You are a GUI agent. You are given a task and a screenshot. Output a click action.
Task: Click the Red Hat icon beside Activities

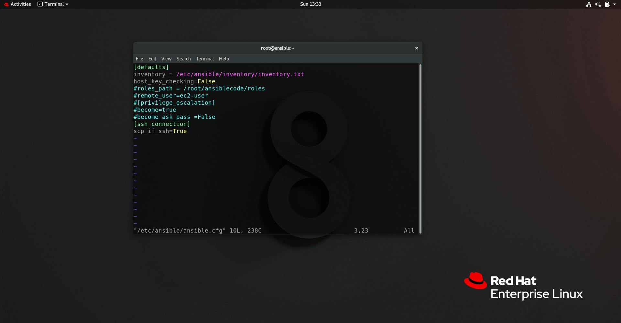tap(6, 4)
